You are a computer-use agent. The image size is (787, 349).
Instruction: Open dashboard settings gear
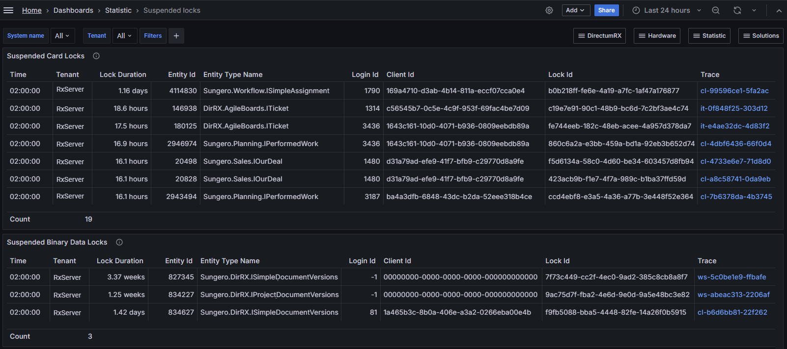pyautogui.click(x=549, y=10)
